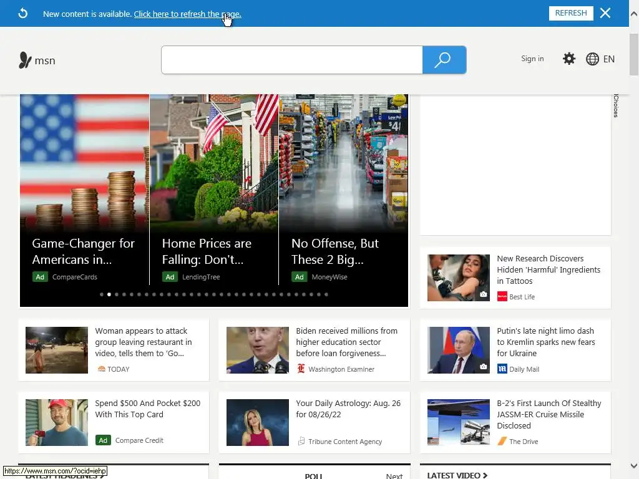The height and width of the screenshot is (479, 639).
Task: Click the Ad badge next to Compare Credit
Action: (103, 440)
